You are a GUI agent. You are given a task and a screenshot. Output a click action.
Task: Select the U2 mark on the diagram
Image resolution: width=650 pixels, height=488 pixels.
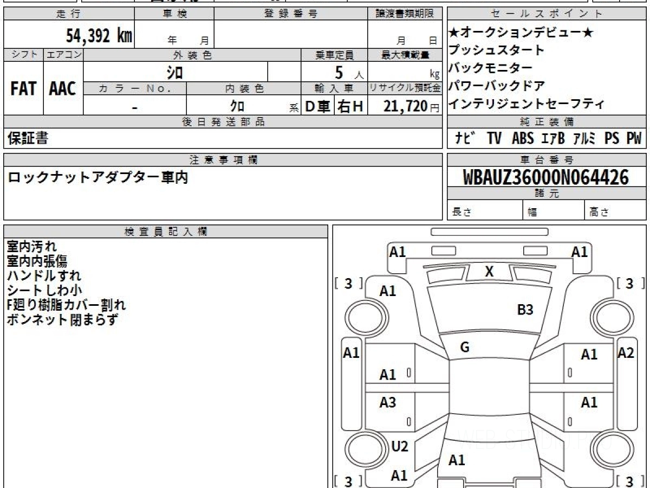(399, 447)
